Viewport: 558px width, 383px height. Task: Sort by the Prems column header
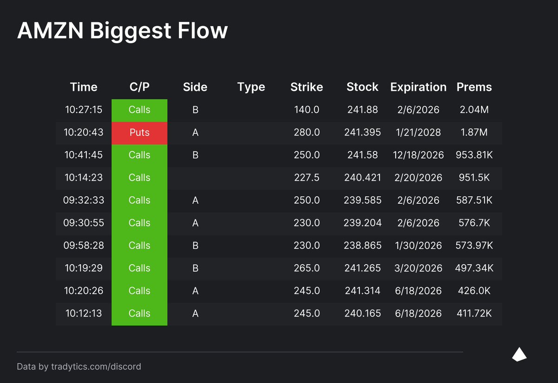(x=474, y=87)
